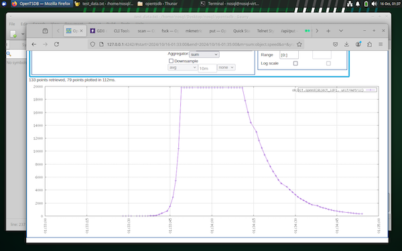Reload the OpenTSDB page
Image resolution: width=402 pixels, height=251 pixels.
pos(56,44)
